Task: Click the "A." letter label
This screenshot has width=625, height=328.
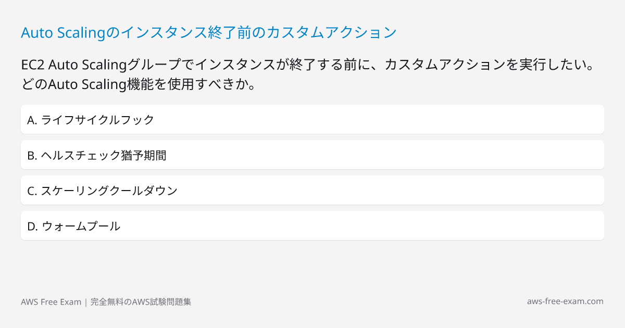Action: click(32, 120)
